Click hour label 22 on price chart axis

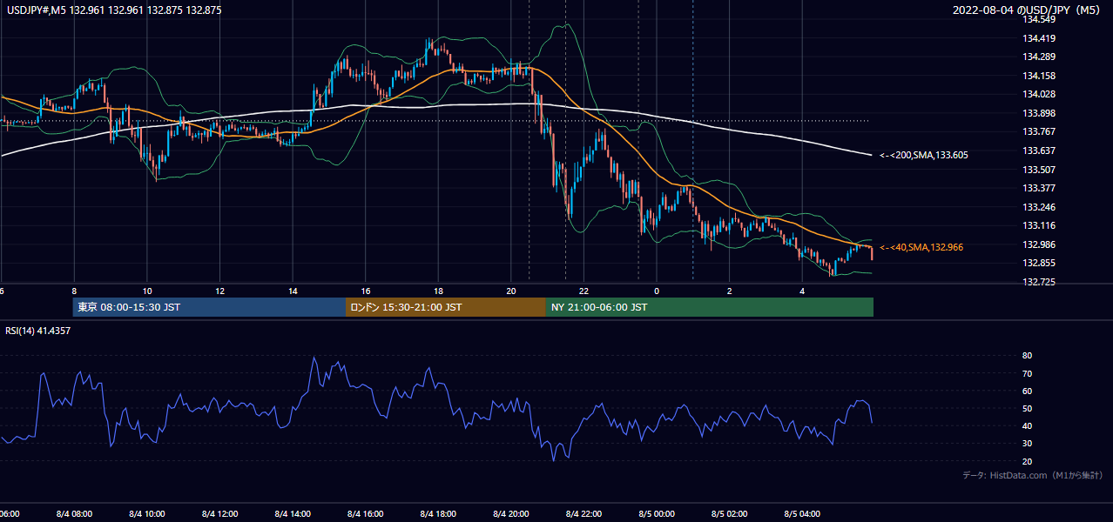click(x=584, y=291)
